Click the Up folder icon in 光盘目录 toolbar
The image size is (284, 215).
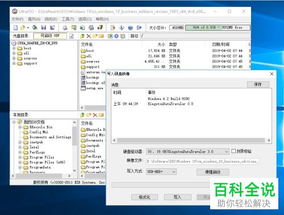tap(82, 36)
